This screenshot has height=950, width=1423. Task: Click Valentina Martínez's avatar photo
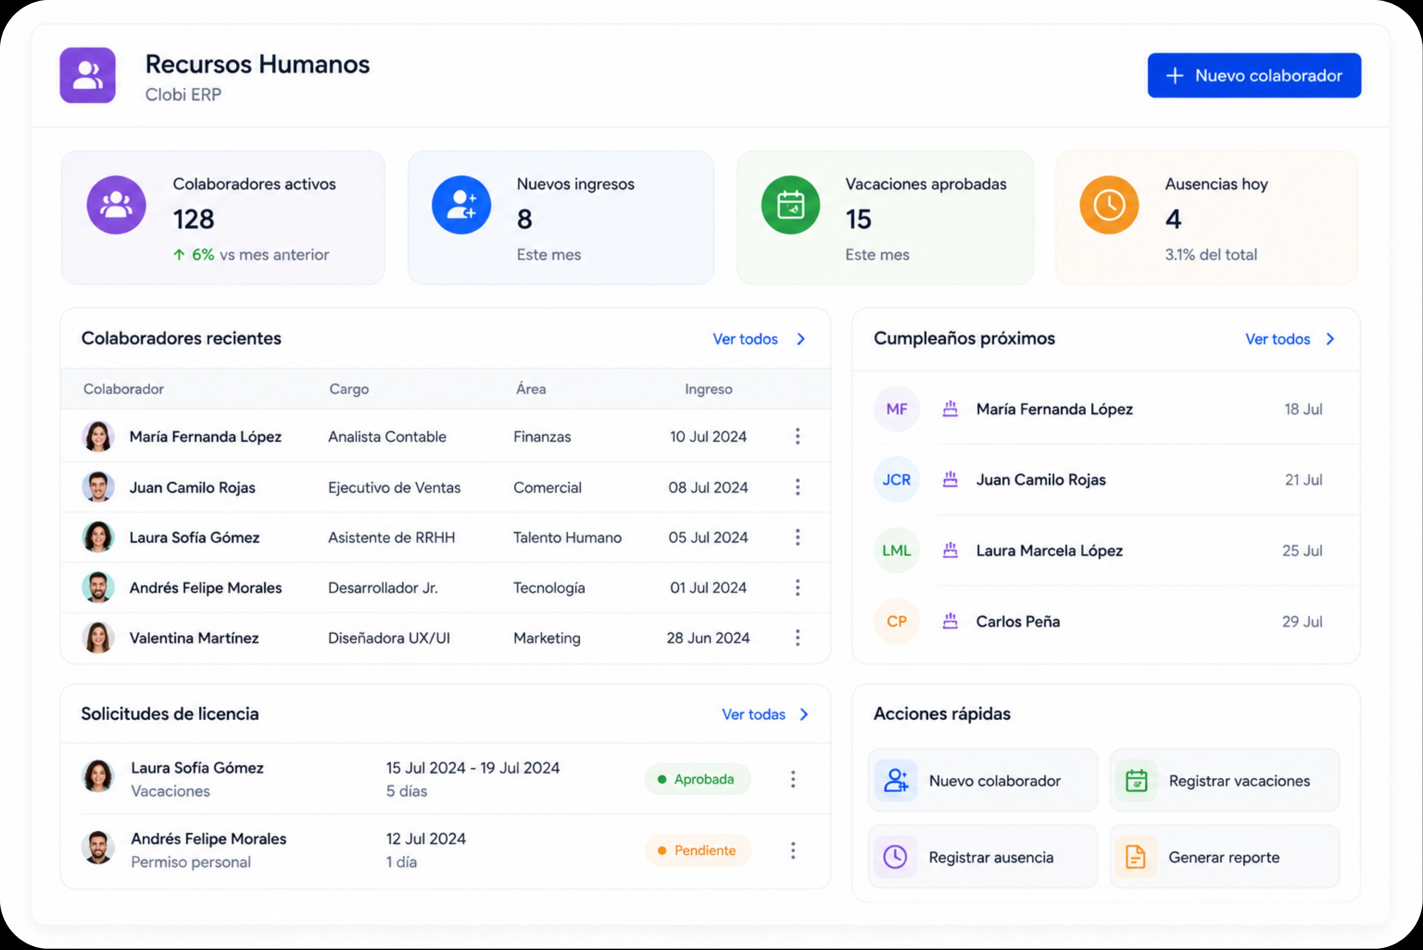point(98,638)
